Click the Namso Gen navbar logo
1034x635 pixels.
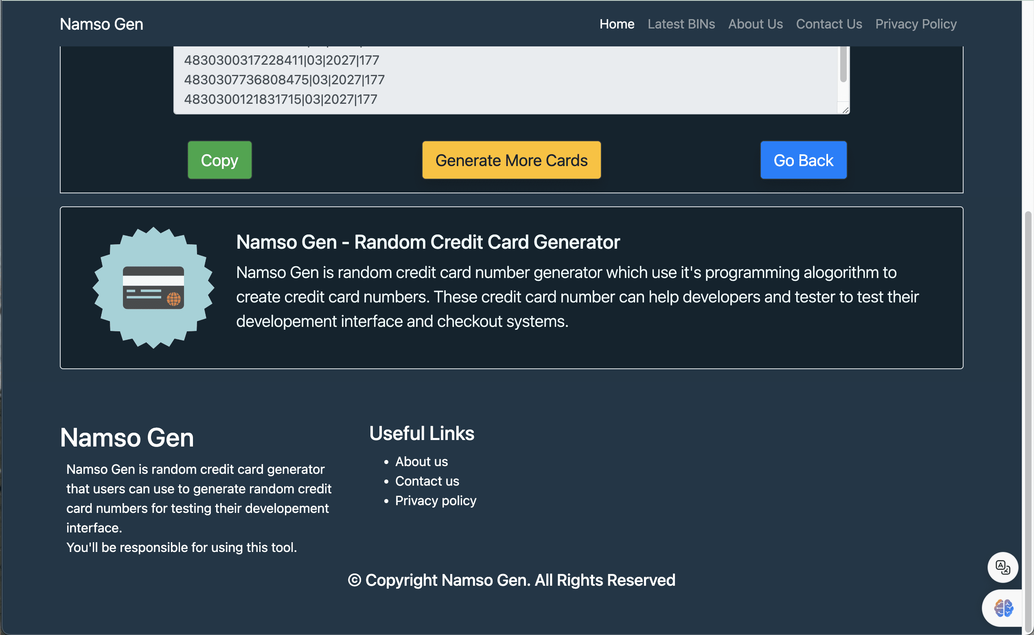101,24
